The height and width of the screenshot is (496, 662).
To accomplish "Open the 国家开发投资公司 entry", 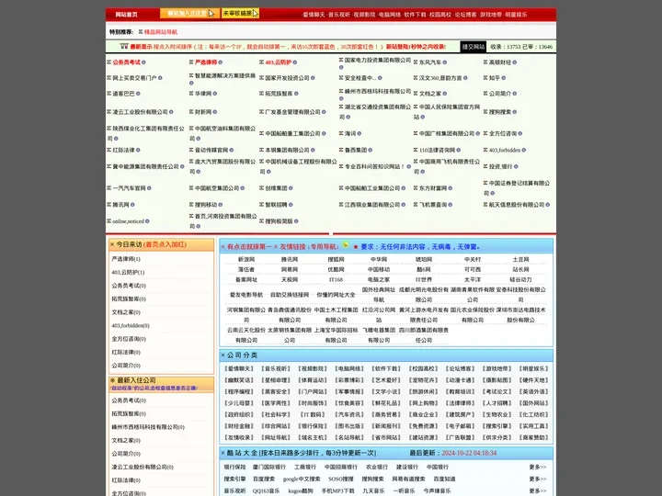I will point(287,78).
